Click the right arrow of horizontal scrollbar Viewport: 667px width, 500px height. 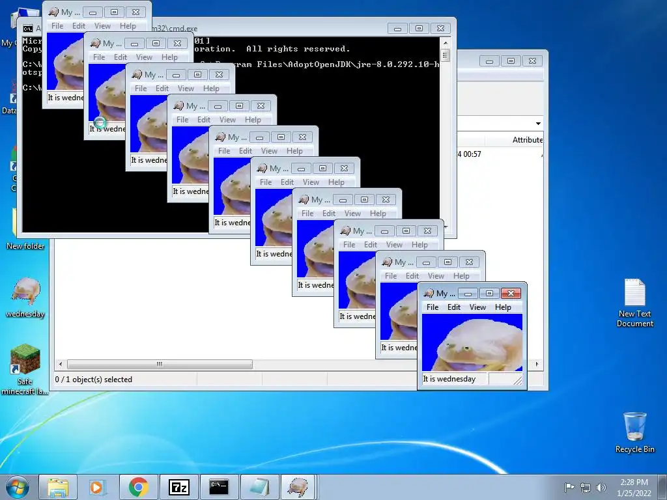point(537,365)
